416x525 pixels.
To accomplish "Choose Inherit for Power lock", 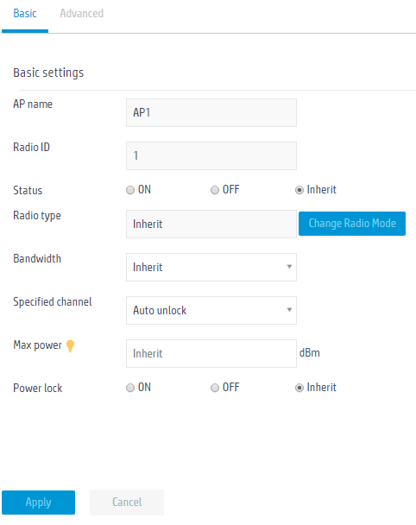I will click(x=299, y=388).
